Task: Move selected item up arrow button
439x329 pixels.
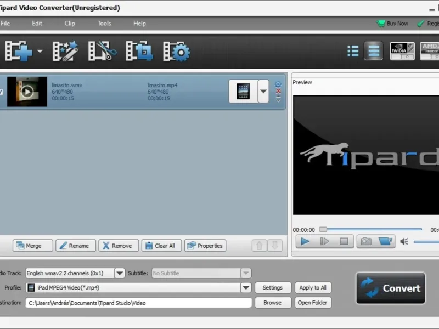Action: 259,246
